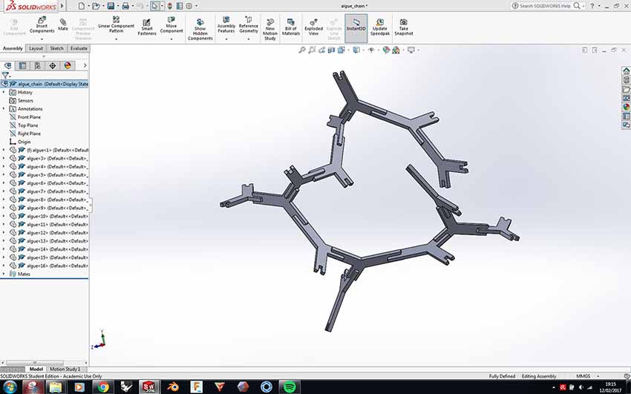
Task: Select the Origin item
Action: click(x=24, y=142)
